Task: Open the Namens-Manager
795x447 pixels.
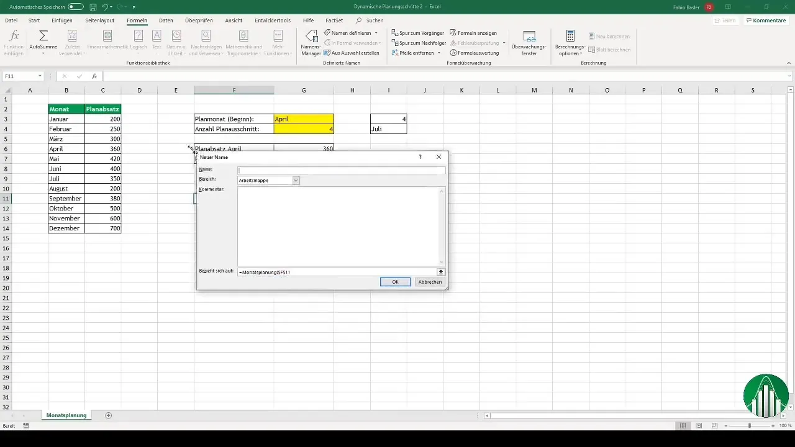Action: (x=311, y=42)
